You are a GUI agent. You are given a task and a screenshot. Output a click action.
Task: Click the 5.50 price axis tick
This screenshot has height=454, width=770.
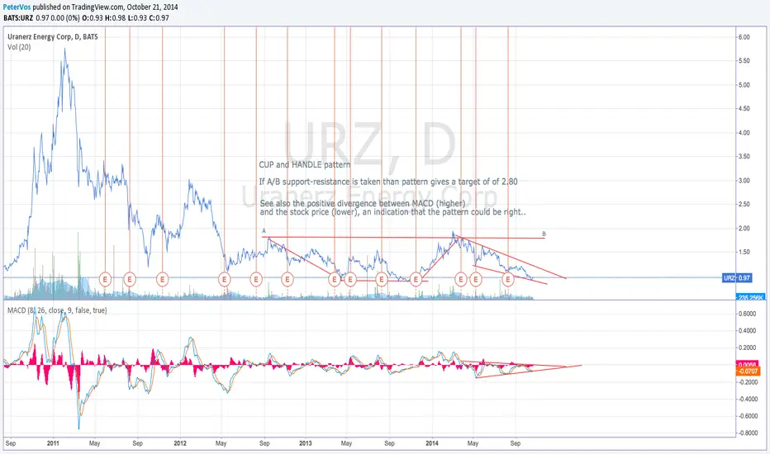tap(744, 61)
